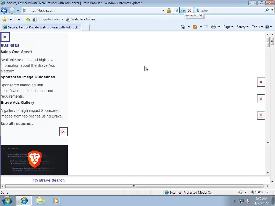
Task: Click the greyed-out Forward arrow button
Action: coord(12,10)
